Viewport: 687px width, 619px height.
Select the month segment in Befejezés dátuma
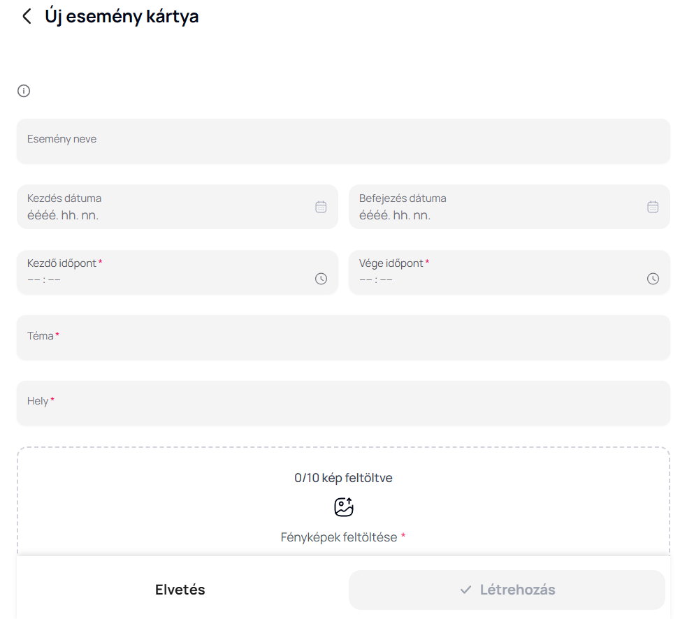click(x=401, y=215)
